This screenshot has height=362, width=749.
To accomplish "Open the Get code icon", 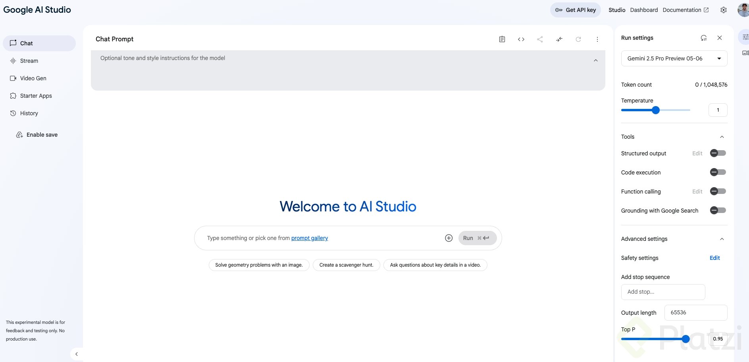I will click(x=521, y=39).
